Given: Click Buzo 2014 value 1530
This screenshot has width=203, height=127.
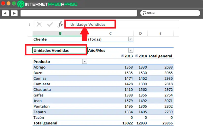Looking at the screenshot, I should [x=143, y=73].
